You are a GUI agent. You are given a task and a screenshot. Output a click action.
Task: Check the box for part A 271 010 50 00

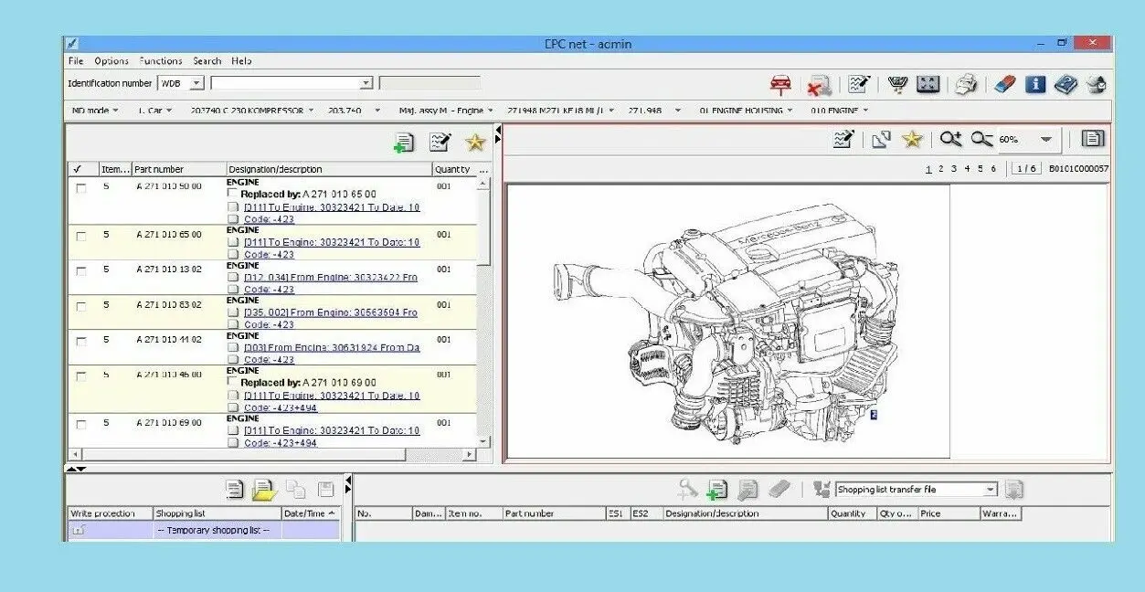tap(81, 188)
